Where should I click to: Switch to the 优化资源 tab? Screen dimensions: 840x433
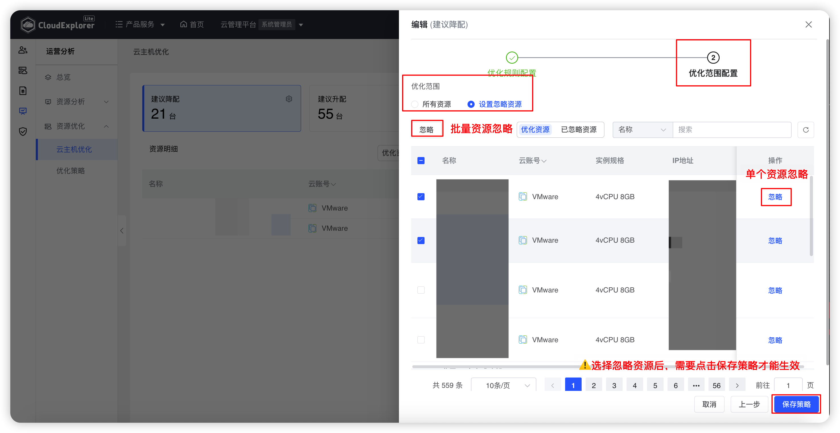pos(535,130)
